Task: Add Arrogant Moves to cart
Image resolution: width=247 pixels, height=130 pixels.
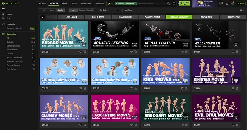Action: click(x=187, y=125)
